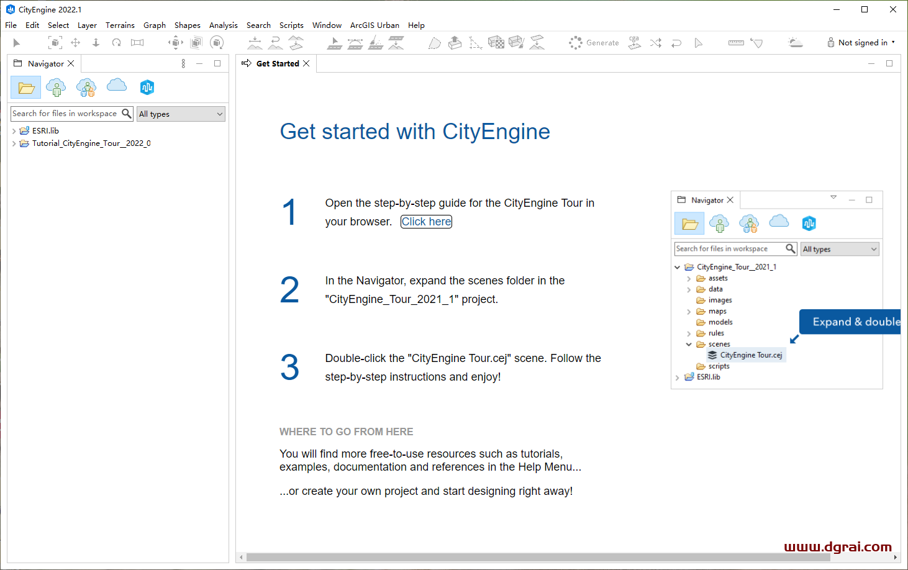This screenshot has width=908, height=570.
Task: Click the curved street edit tool icon
Action: 355,43
